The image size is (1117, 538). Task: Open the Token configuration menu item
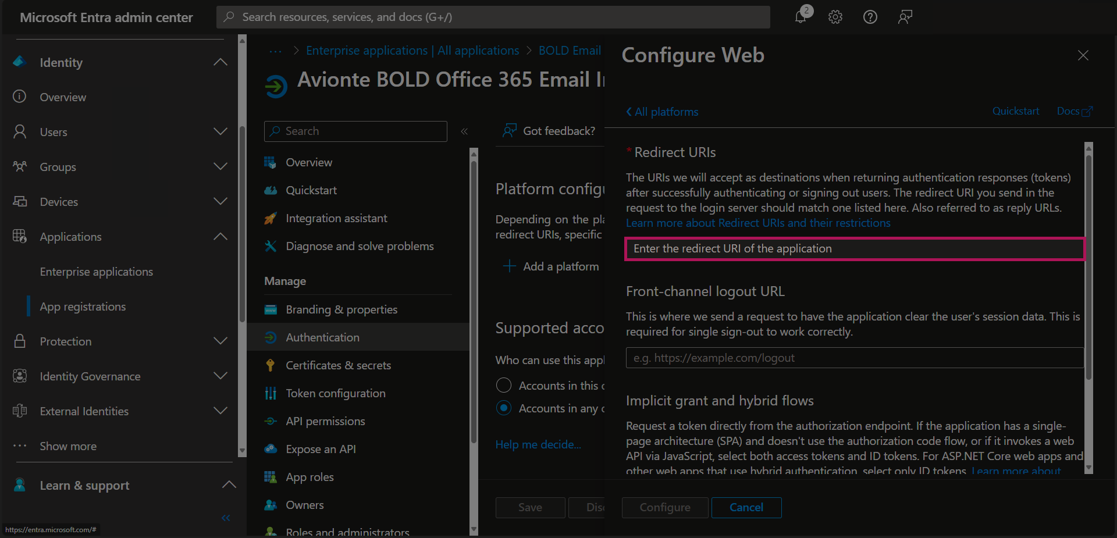335,393
